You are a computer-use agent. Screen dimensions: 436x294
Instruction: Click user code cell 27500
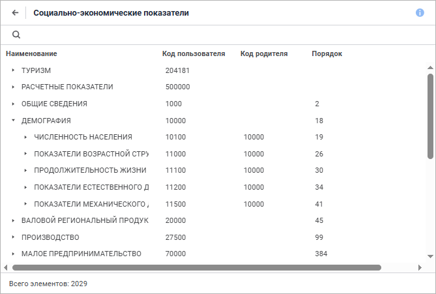pos(175,237)
